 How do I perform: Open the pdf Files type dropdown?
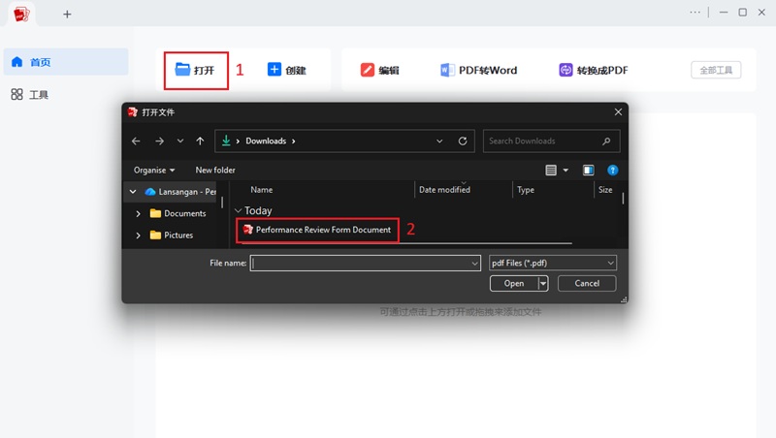pyautogui.click(x=552, y=263)
